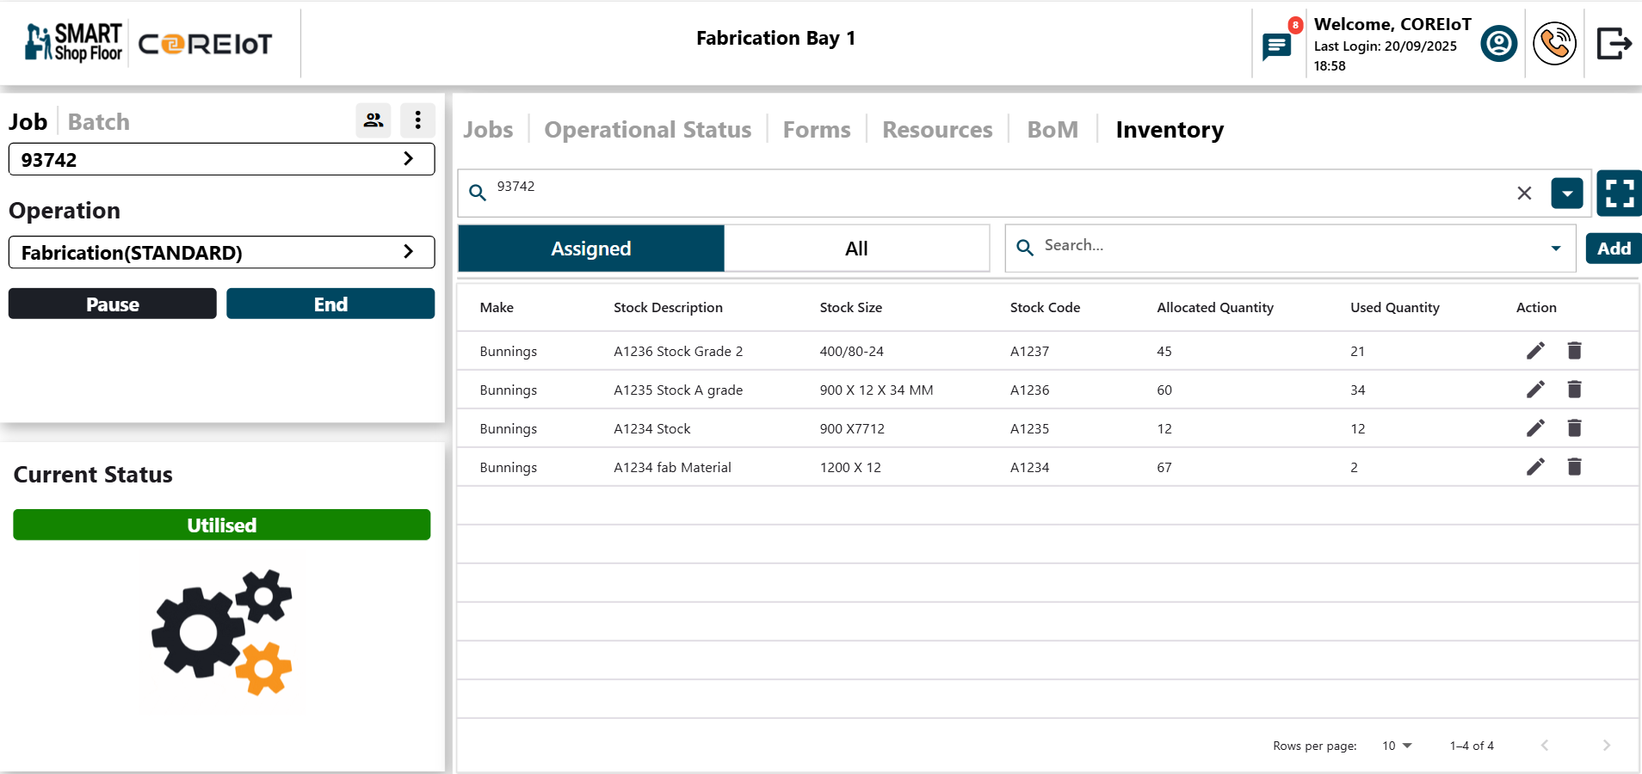Delete the A1234 fab Material inventory item
Viewport: 1642px width, 774px height.
coord(1575,467)
